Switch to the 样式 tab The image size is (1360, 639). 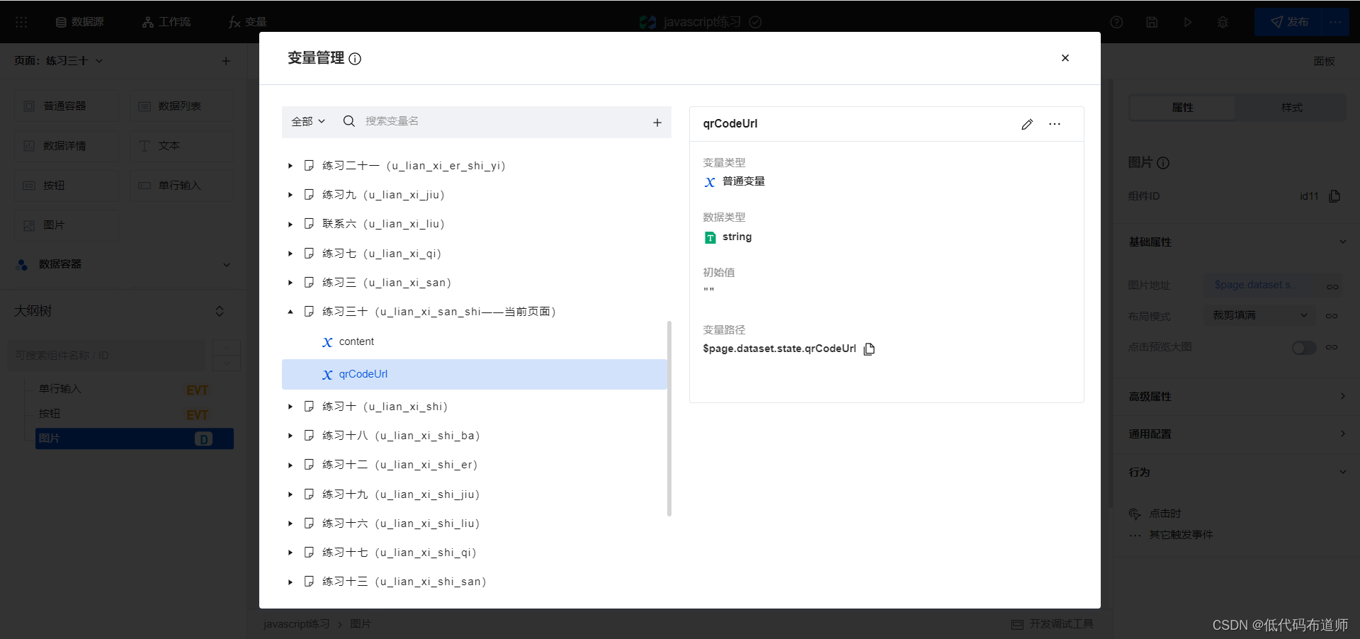click(x=1291, y=108)
